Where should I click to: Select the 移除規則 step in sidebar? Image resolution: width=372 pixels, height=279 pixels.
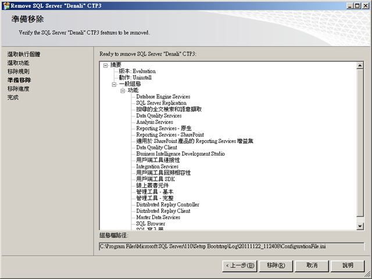[x=18, y=71]
